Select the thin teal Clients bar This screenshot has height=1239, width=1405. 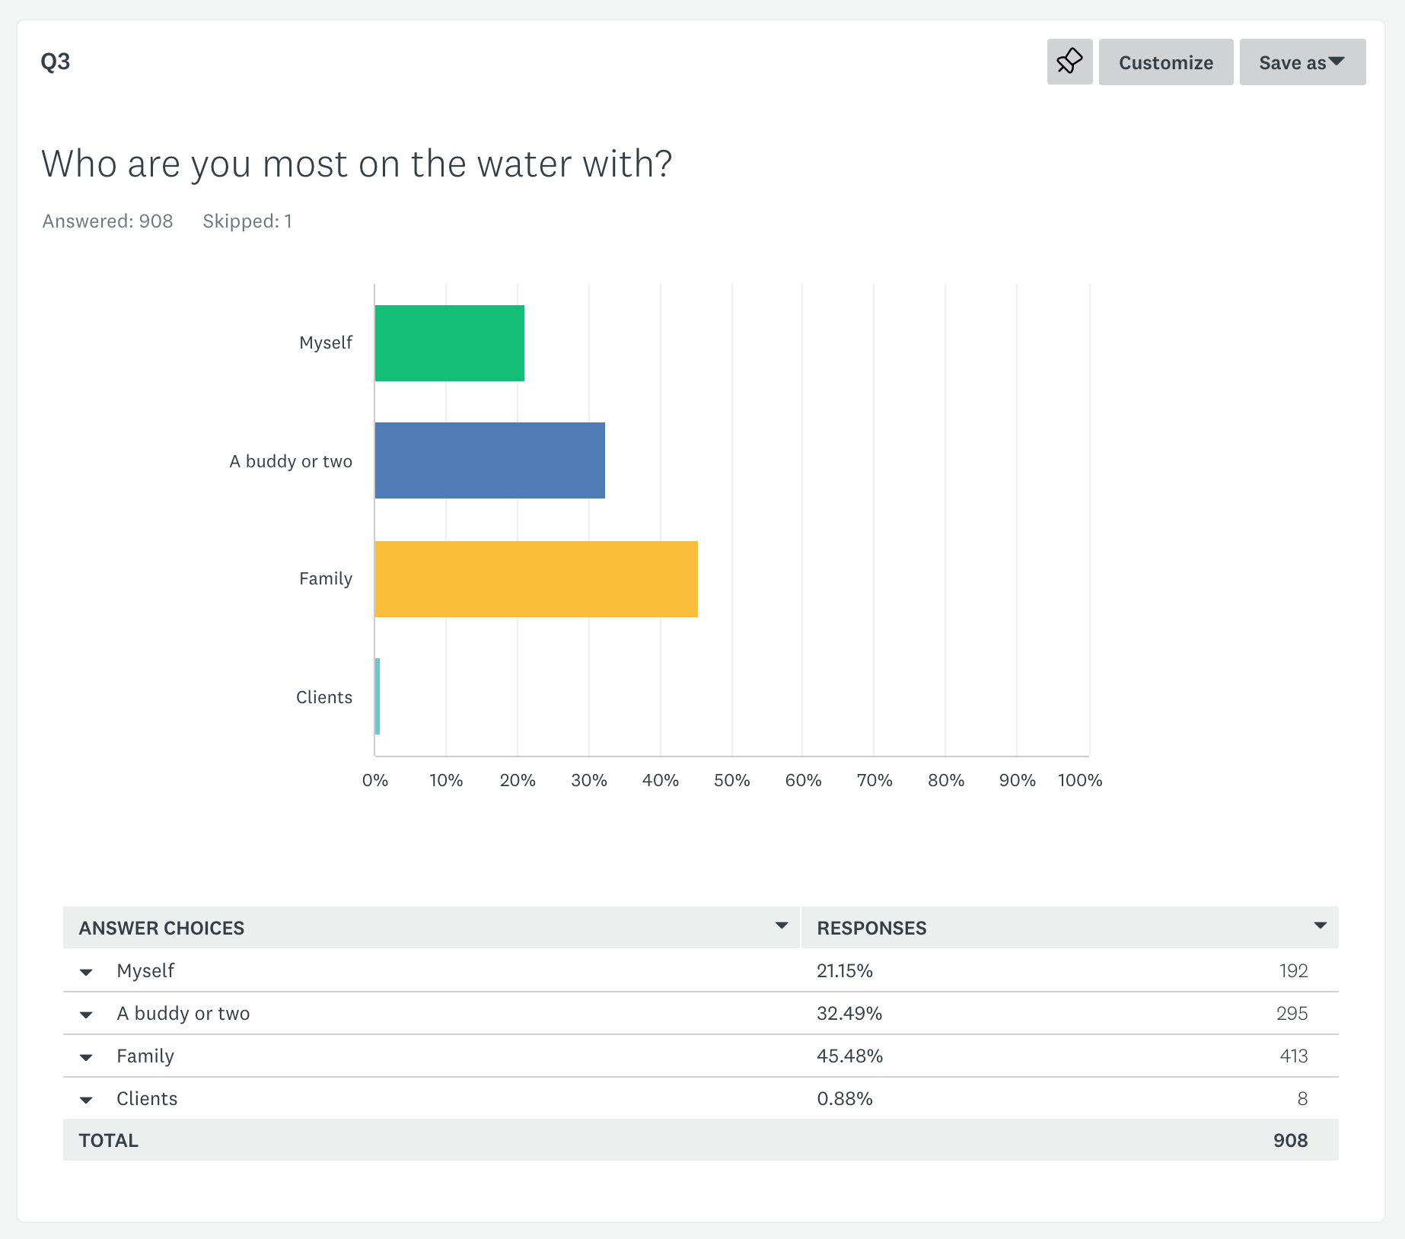[x=378, y=696]
